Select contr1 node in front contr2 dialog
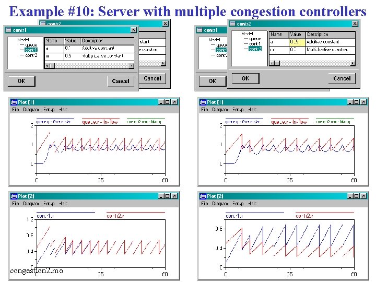Viewport: 376px width, 282px height. click(255, 44)
